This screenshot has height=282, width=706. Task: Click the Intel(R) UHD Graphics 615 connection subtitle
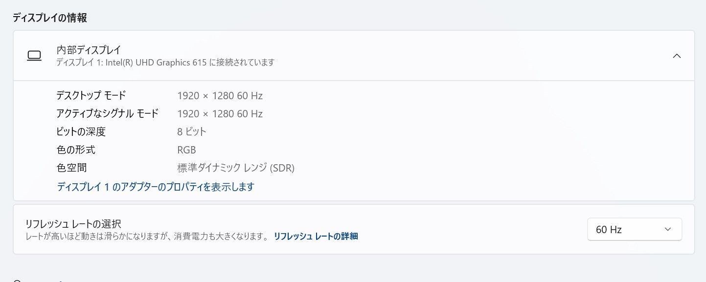pos(165,63)
